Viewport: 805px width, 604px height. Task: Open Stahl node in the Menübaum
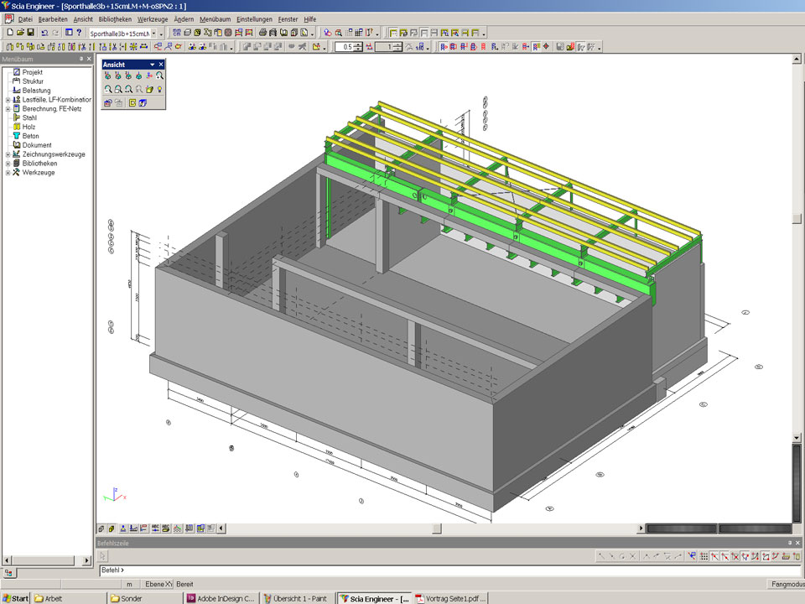[29, 117]
